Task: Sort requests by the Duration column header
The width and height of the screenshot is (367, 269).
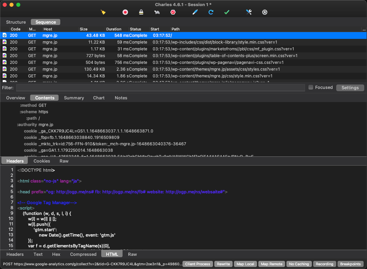Action: coord(114,29)
